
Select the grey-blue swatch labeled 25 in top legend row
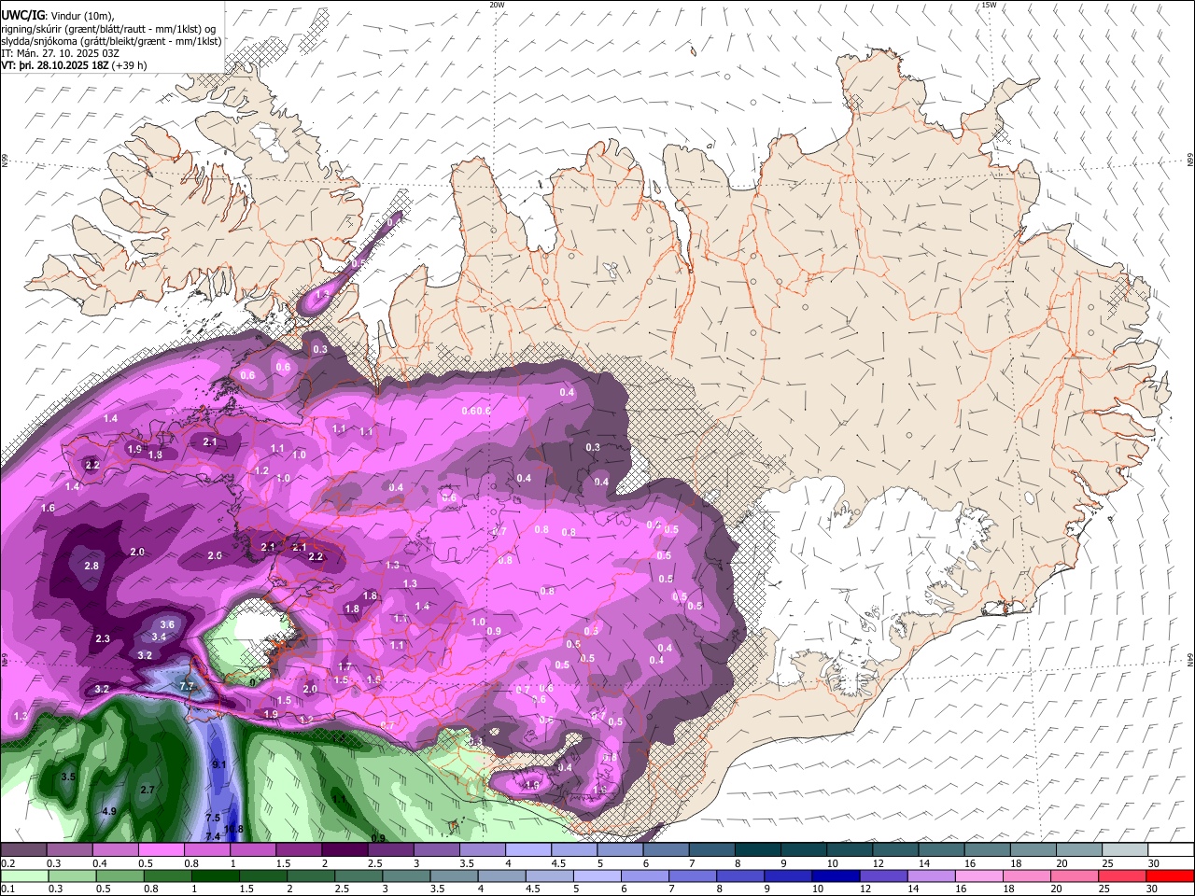[x=1126, y=849]
